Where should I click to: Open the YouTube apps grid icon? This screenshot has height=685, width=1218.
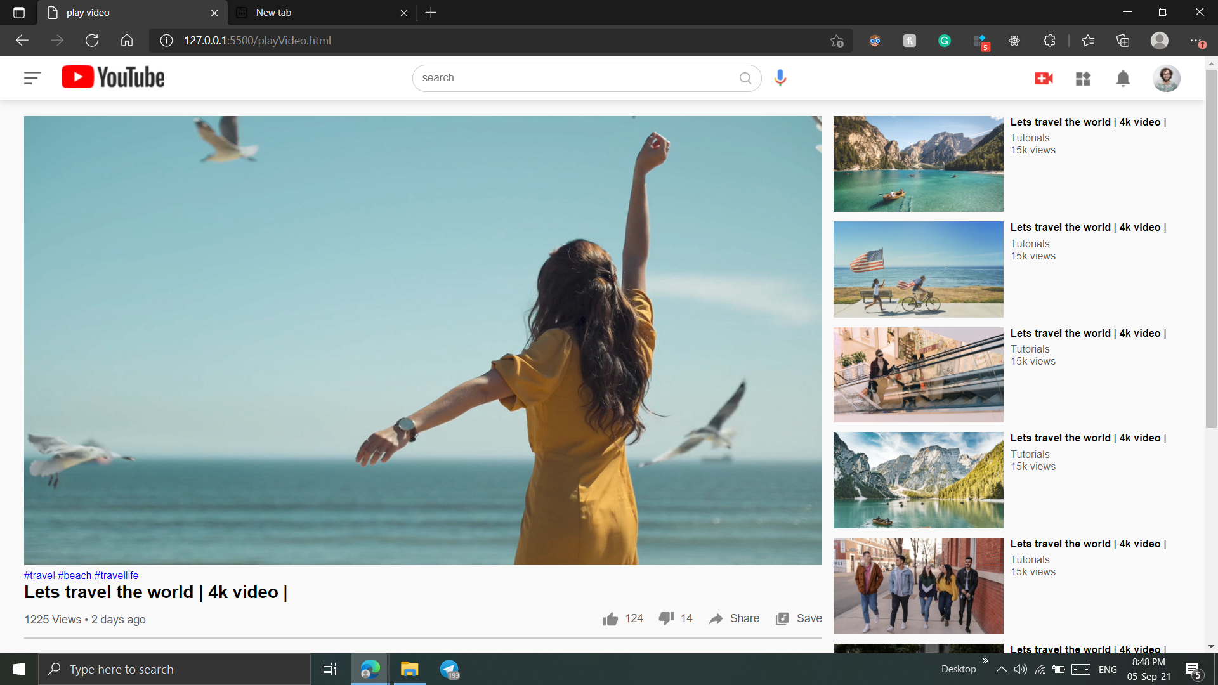coord(1083,79)
